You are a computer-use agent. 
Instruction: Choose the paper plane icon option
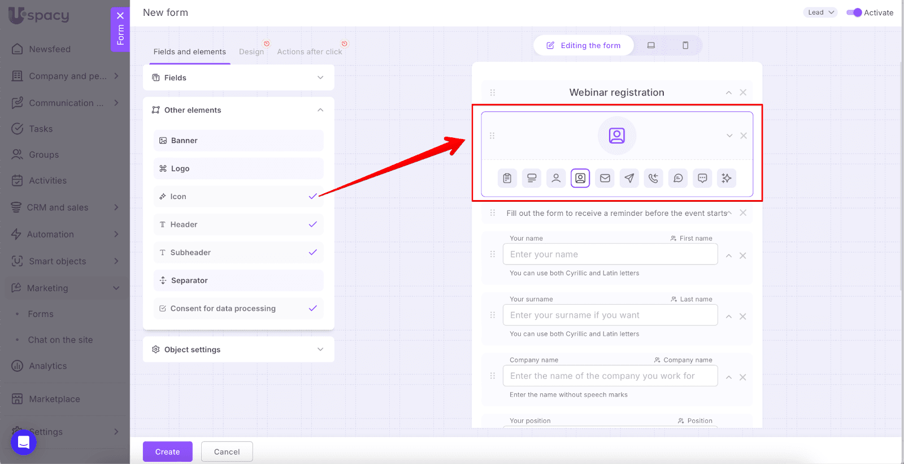coord(629,178)
